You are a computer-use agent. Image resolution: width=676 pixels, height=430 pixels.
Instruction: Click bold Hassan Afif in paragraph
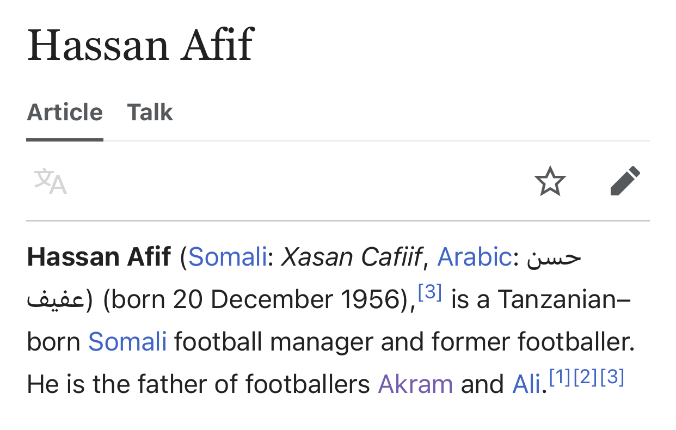99,257
